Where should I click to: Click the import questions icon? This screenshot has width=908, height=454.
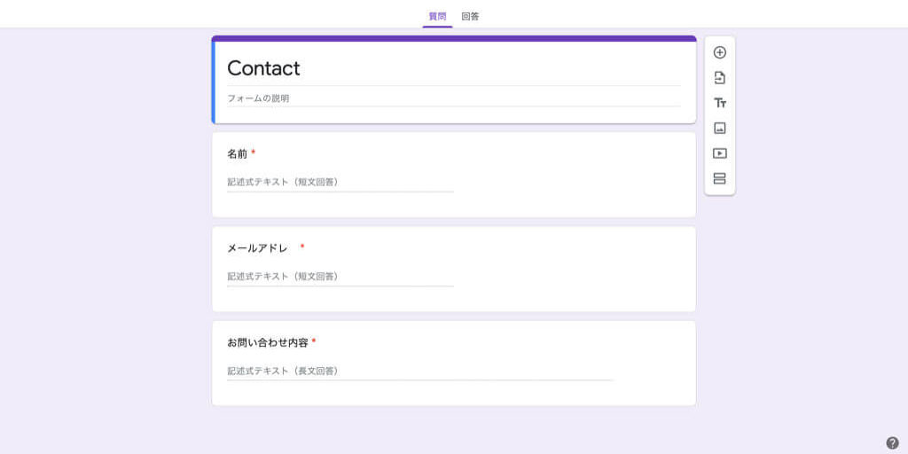(719, 78)
